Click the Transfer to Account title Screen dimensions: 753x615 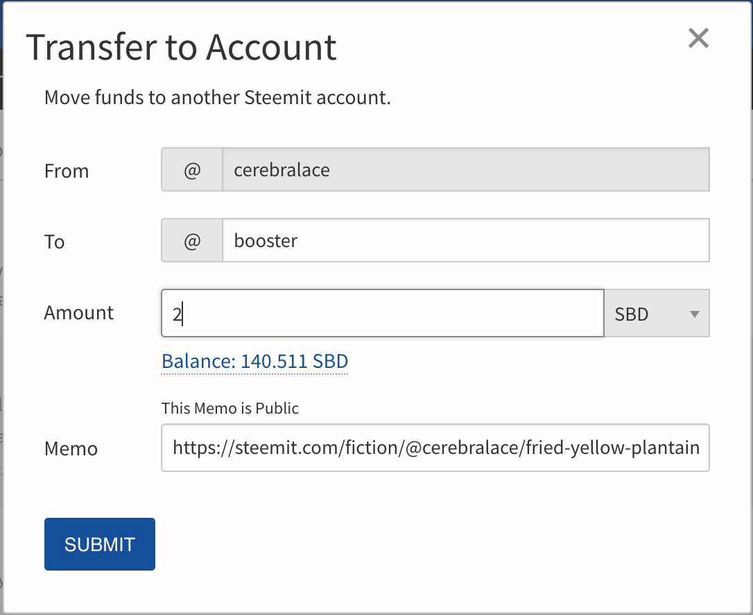[181, 47]
